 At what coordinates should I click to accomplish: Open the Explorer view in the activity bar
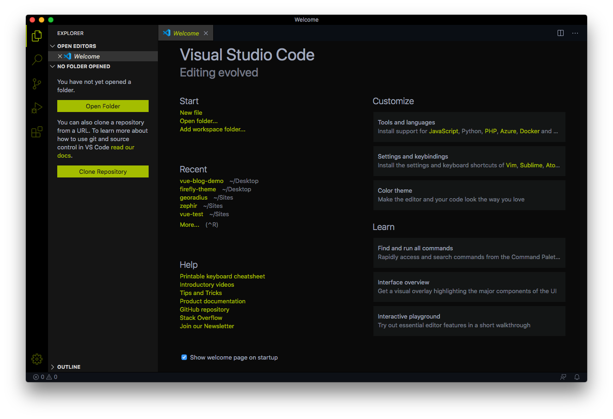coord(36,35)
